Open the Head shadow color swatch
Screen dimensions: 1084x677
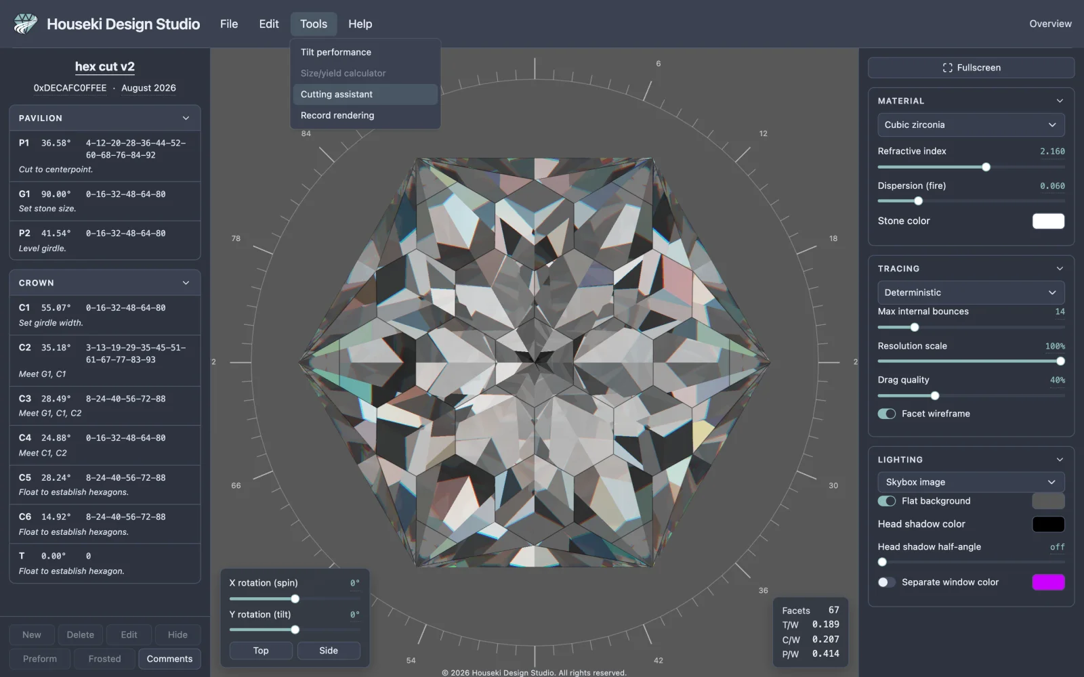(x=1048, y=524)
